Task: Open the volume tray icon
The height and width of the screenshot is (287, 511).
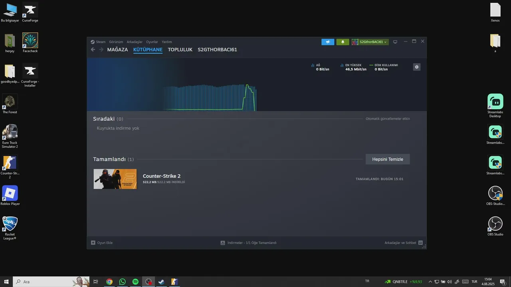Action: click(450, 281)
